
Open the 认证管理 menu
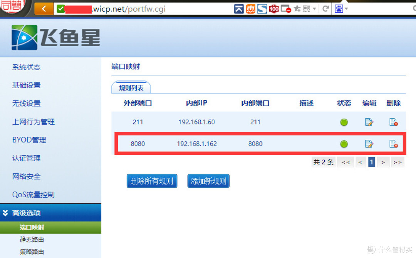pos(26,158)
